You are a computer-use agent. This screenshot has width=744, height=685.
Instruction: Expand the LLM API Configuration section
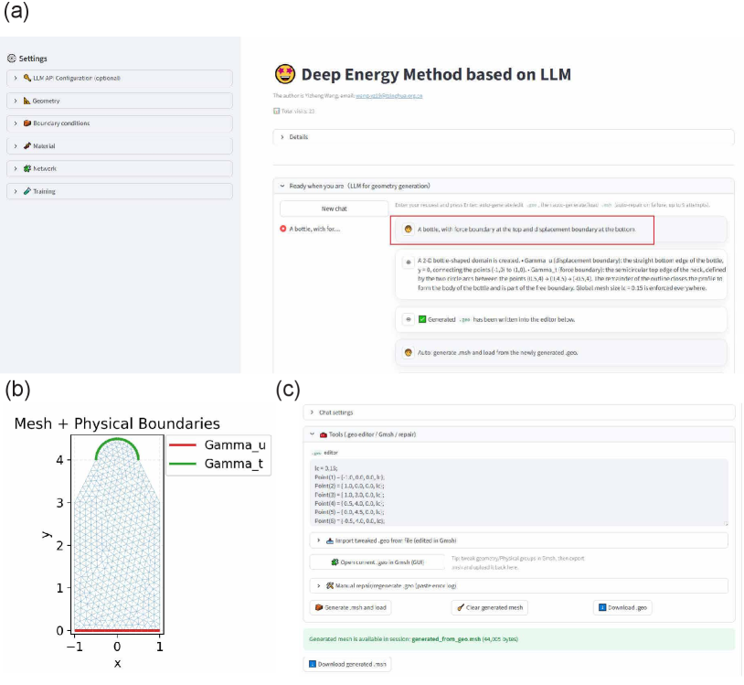[x=120, y=78]
